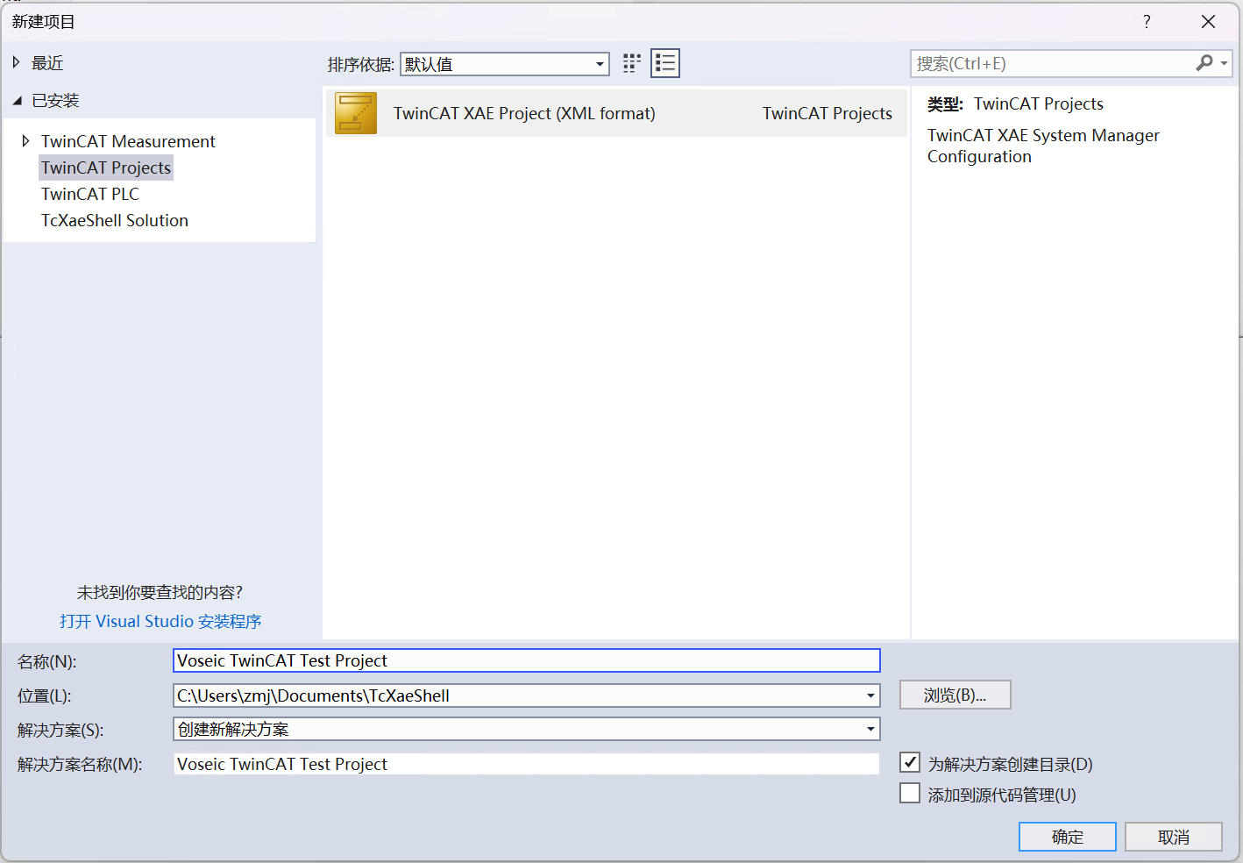Click the 已安装 label

point(55,101)
